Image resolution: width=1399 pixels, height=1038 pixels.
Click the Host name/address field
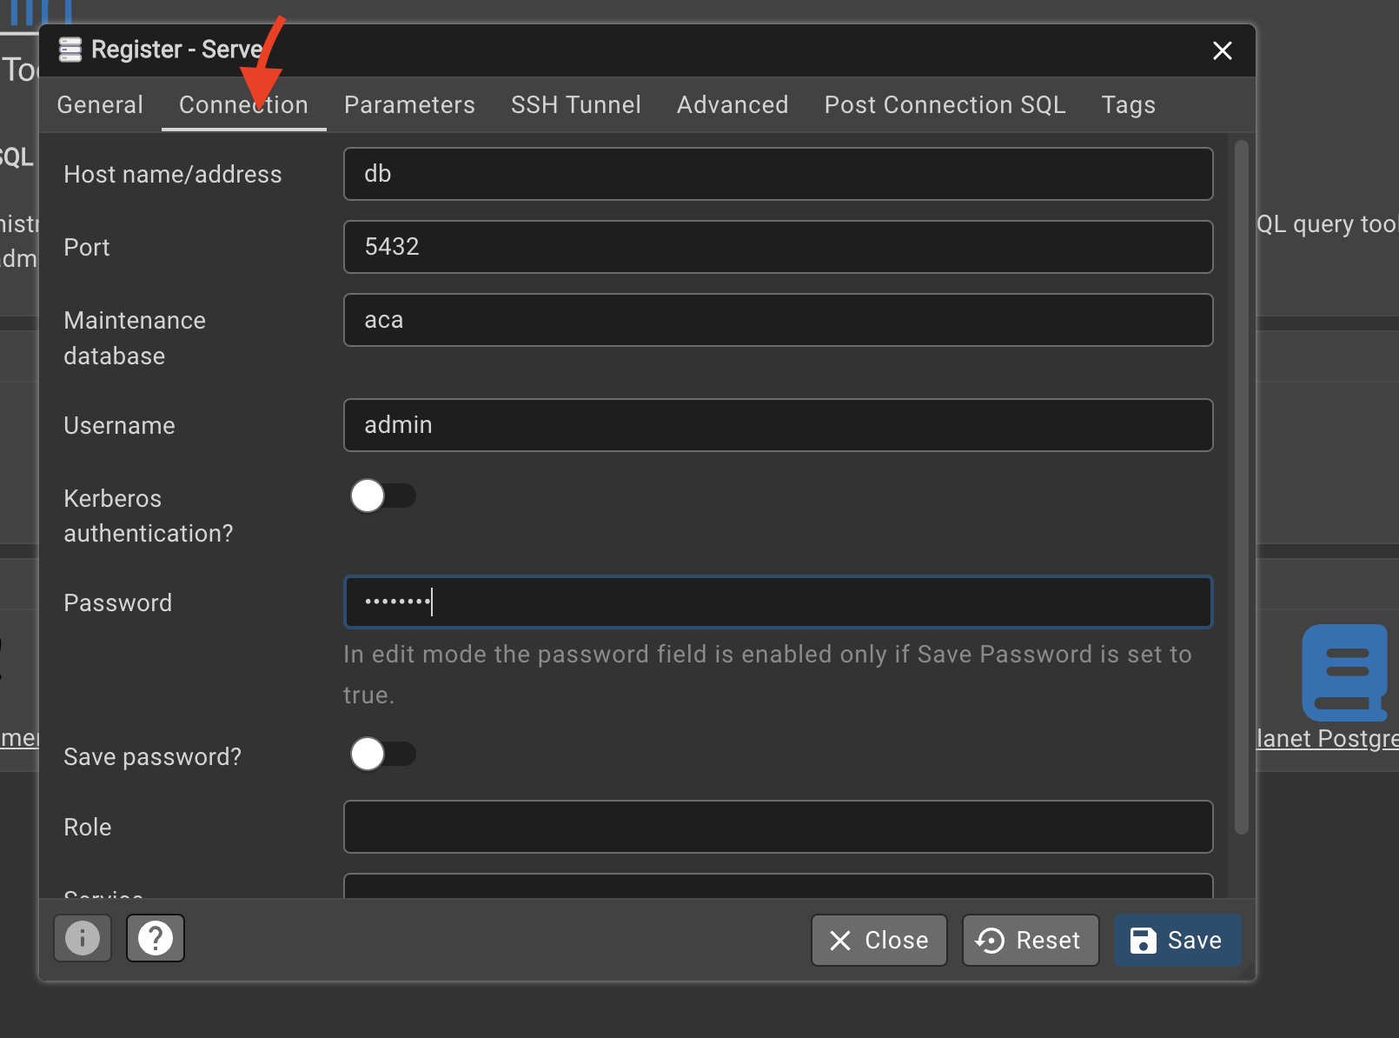click(x=778, y=174)
